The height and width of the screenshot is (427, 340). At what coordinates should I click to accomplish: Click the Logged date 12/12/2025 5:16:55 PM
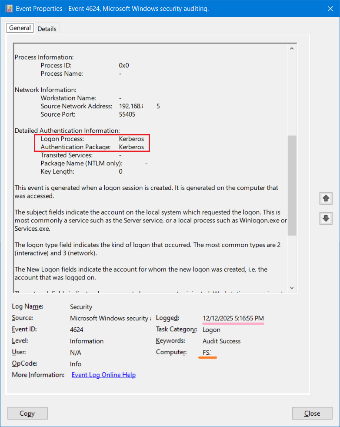[x=233, y=318]
